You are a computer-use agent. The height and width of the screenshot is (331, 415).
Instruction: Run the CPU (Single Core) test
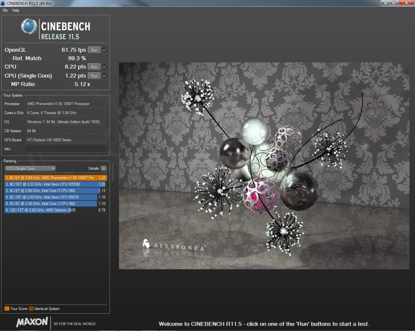coord(94,76)
